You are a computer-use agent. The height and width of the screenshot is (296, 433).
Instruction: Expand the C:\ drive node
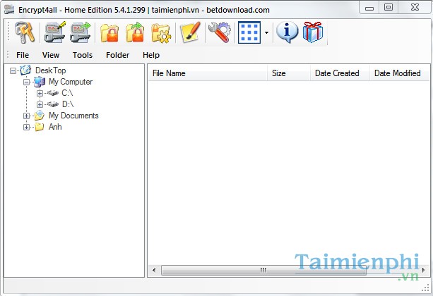coord(40,94)
